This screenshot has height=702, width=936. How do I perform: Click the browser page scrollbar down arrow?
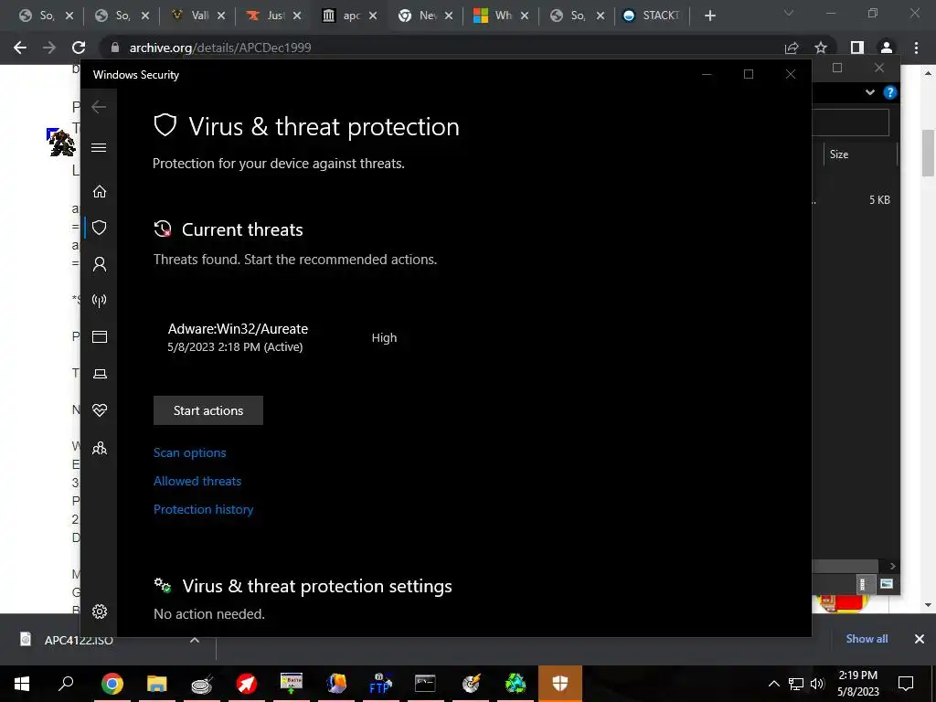coord(929,605)
